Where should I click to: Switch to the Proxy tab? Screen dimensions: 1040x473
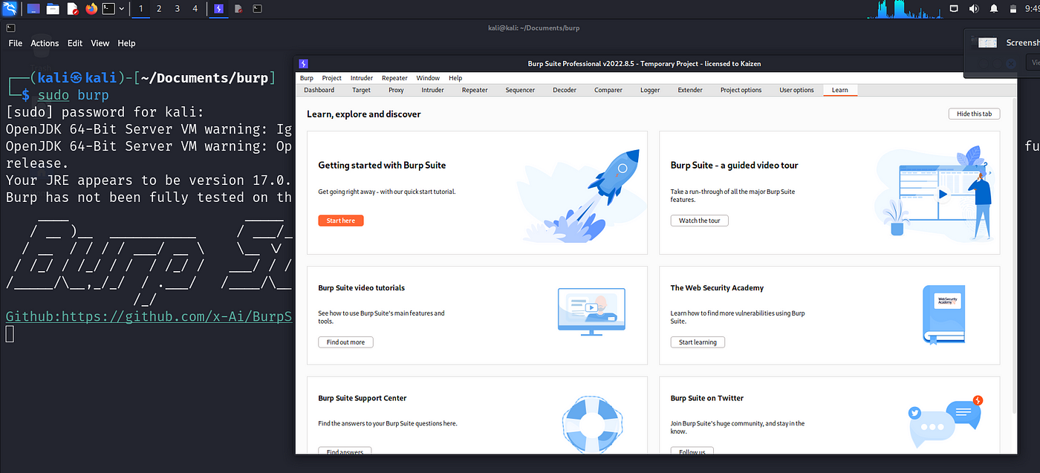396,90
